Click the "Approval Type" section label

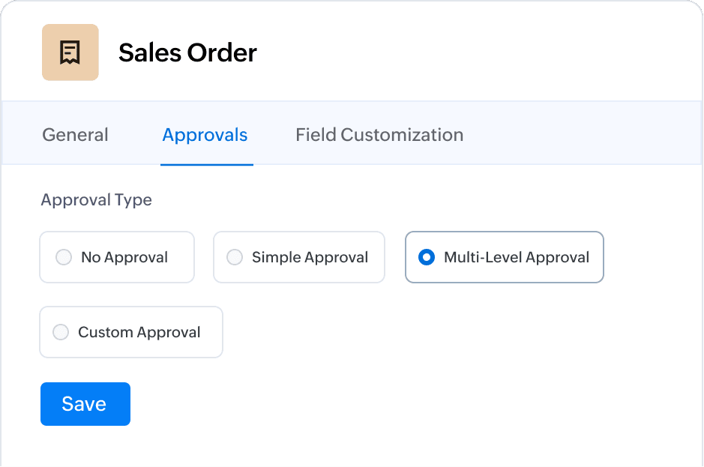96,200
